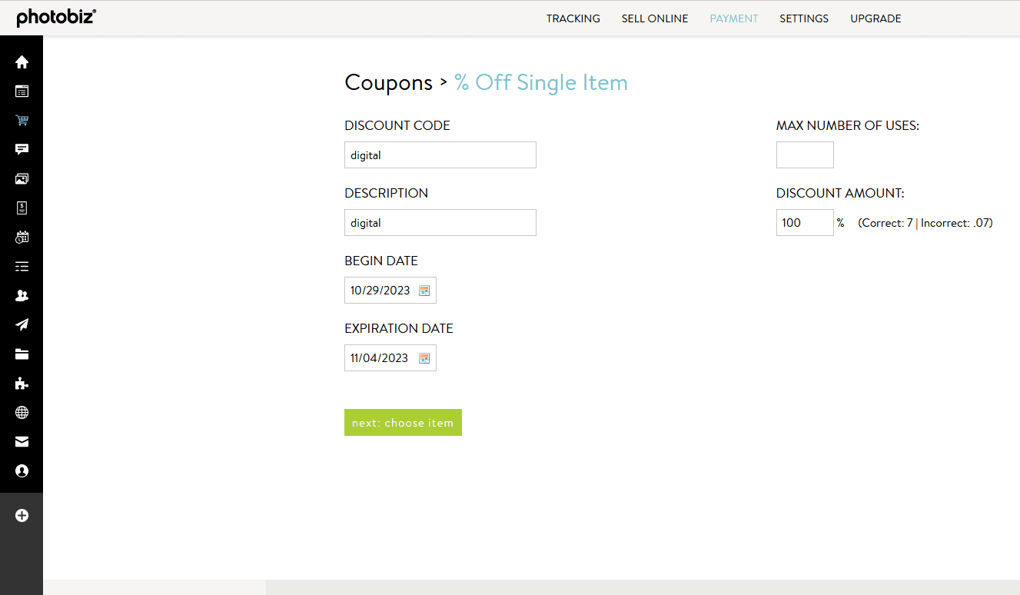Open the Begin Date calendar picker

424,291
